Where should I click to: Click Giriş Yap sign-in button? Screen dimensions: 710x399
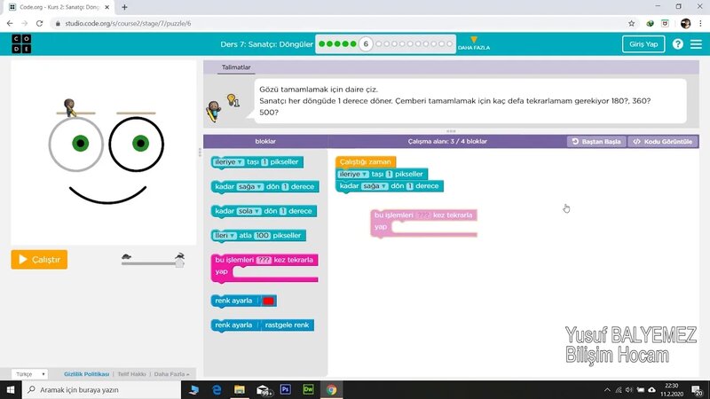(x=643, y=43)
